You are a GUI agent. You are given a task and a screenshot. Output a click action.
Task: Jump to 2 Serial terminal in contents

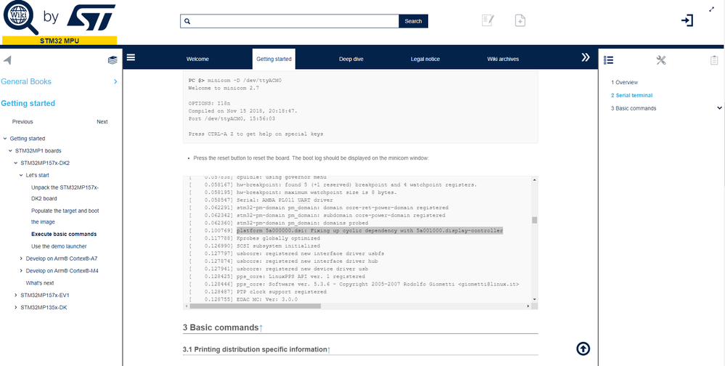631,95
